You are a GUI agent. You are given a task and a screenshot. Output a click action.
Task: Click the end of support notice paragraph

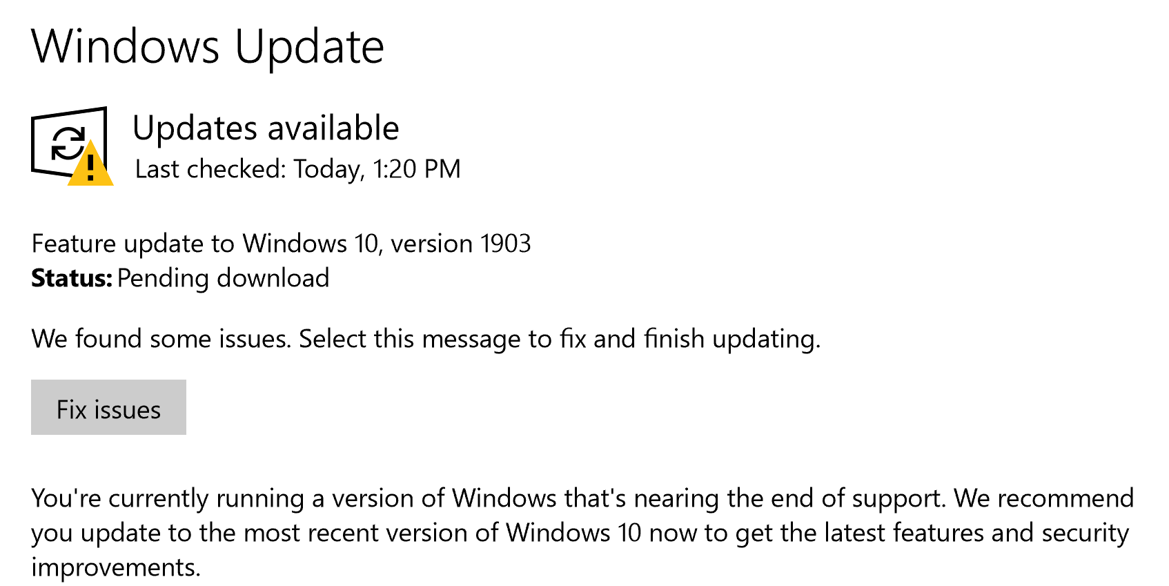(582, 532)
